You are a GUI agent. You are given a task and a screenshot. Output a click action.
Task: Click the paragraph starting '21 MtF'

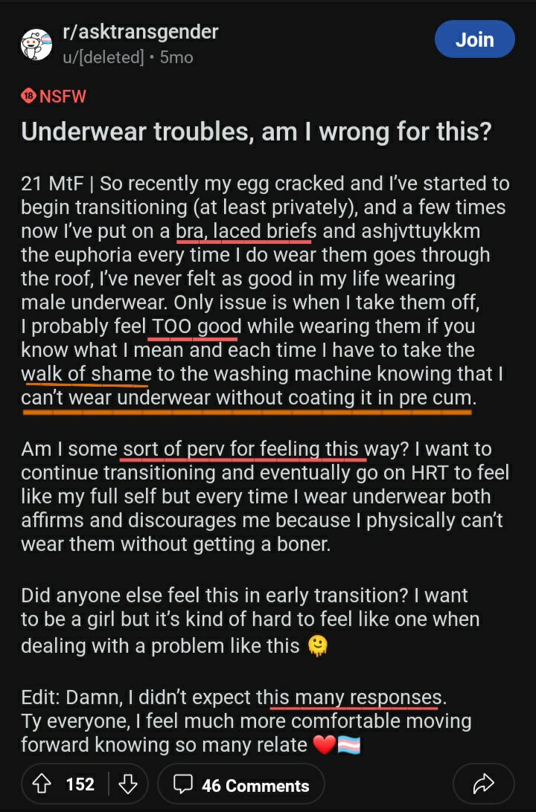coord(266,291)
